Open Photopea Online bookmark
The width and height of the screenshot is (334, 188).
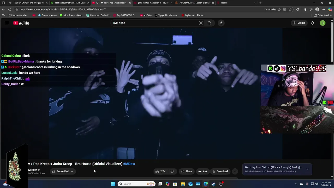[98, 15]
